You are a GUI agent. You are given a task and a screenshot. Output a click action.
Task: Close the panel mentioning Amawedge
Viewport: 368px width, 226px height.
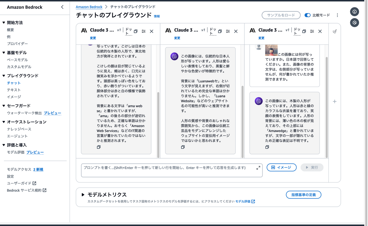click(320, 31)
